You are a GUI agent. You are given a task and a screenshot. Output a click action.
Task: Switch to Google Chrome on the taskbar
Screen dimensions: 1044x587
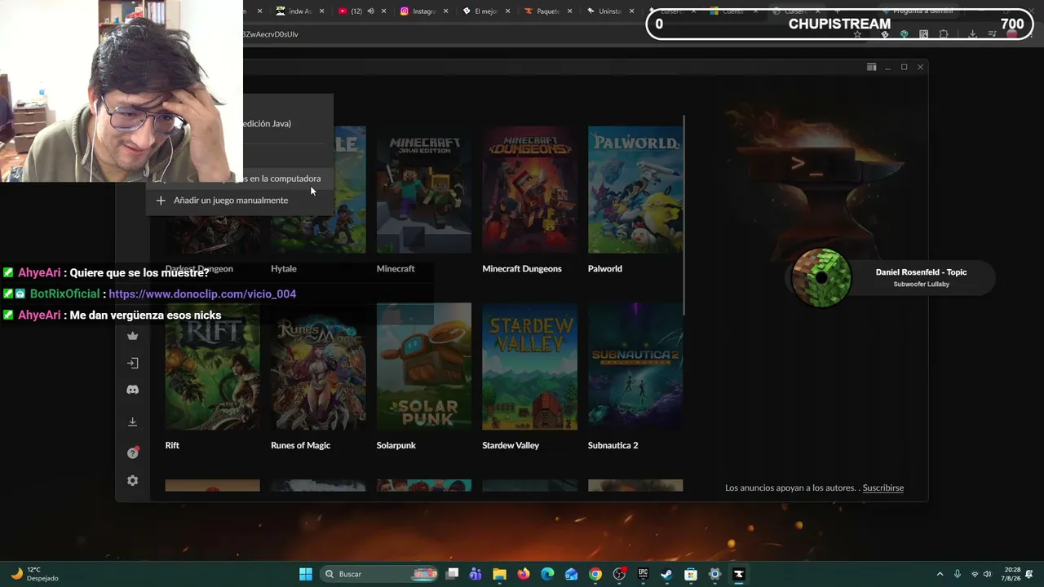click(x=595, y=574)
